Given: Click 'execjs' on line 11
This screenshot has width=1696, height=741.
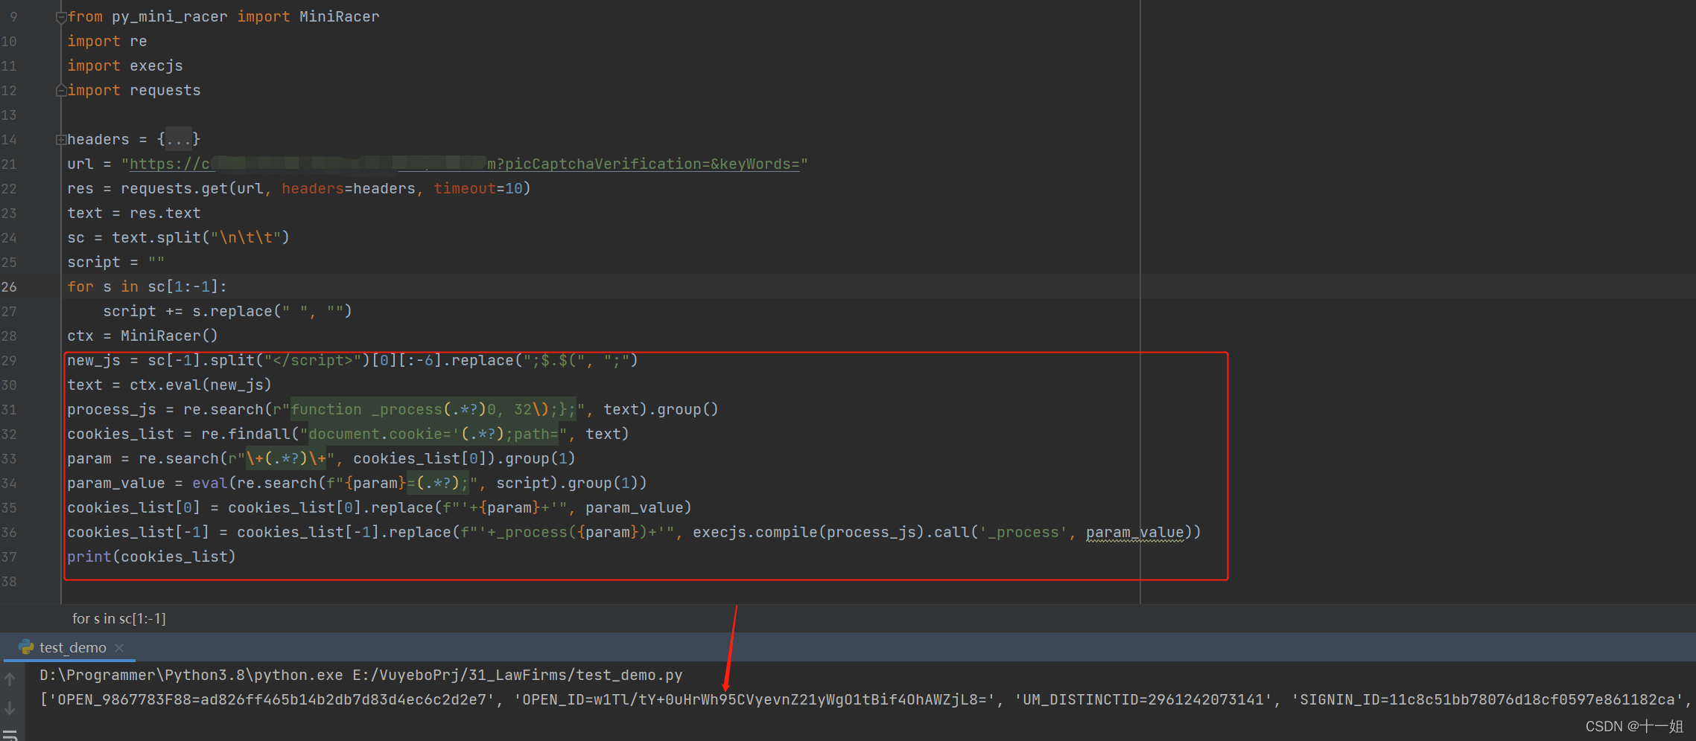Looking at the screenshot, I should point(156,65).
